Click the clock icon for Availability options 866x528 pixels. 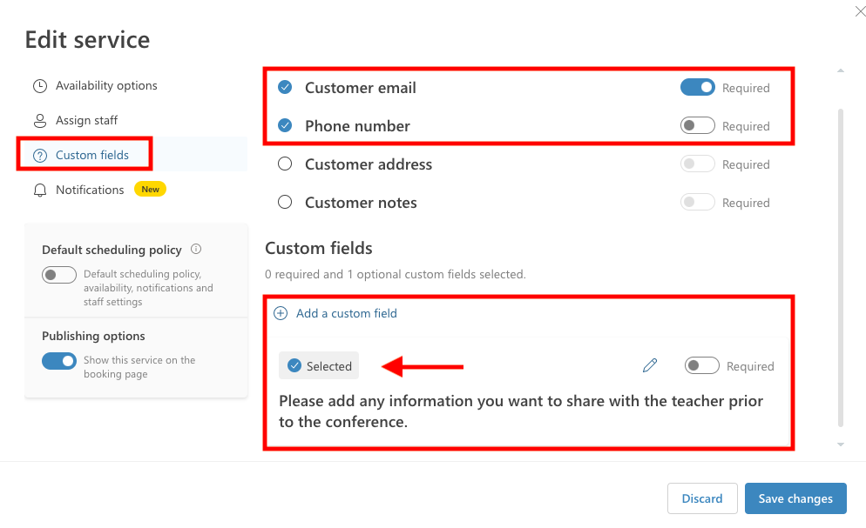coord(40,86)
